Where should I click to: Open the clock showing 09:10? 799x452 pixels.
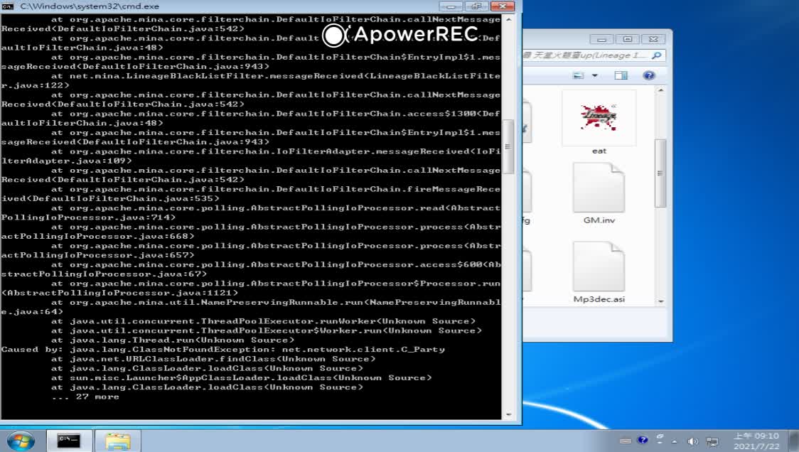[756, 441]
